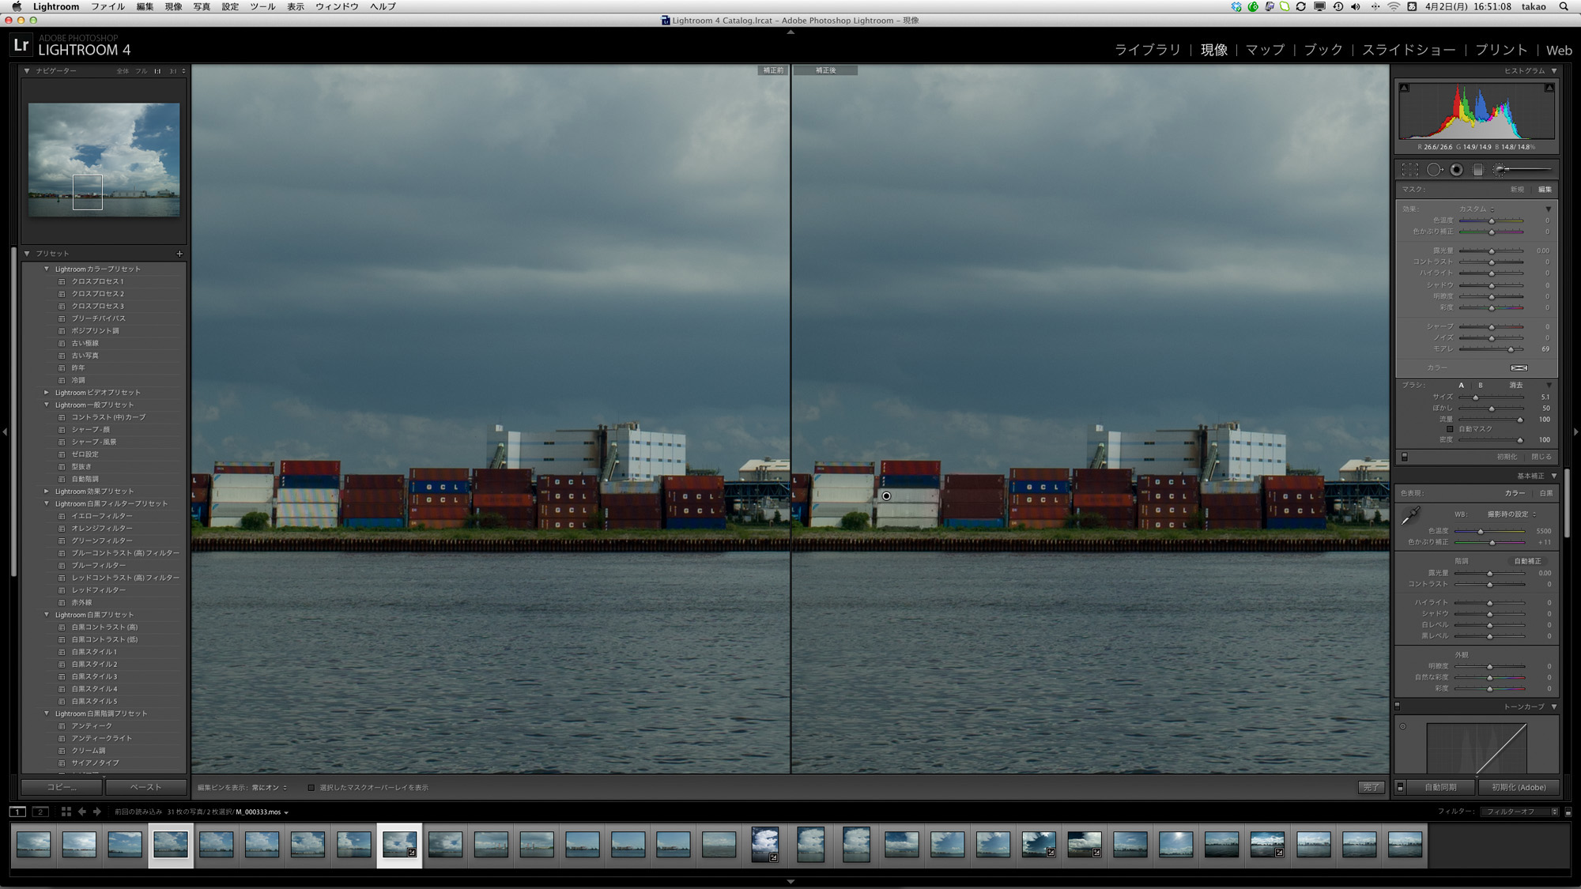Screen dimensions: 1581x889
Task: Click the Adjustment Brush tool icon
Action: pyautogui.click(x=1500, y=170)
